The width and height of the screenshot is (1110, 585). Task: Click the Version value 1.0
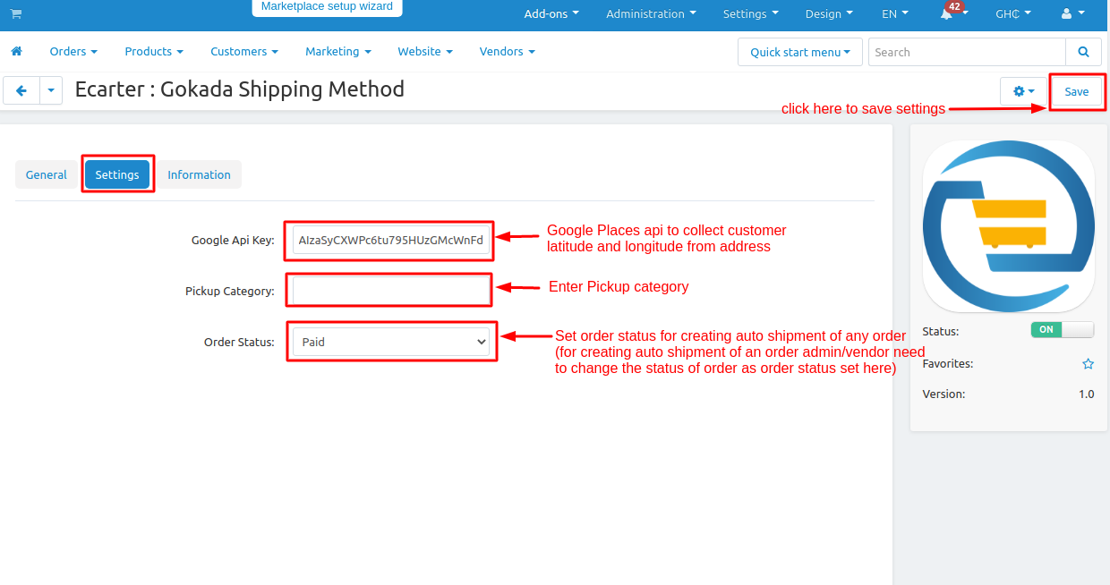click(1086, 394)
